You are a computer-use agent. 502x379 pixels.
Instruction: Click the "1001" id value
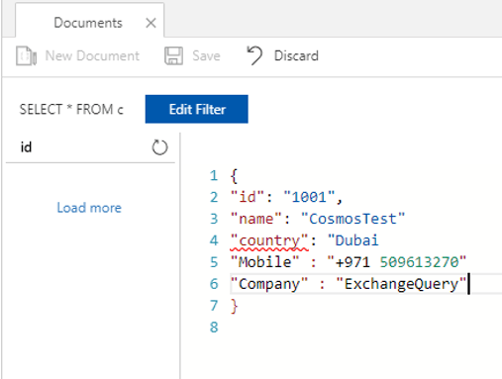[x=309, y=197]
